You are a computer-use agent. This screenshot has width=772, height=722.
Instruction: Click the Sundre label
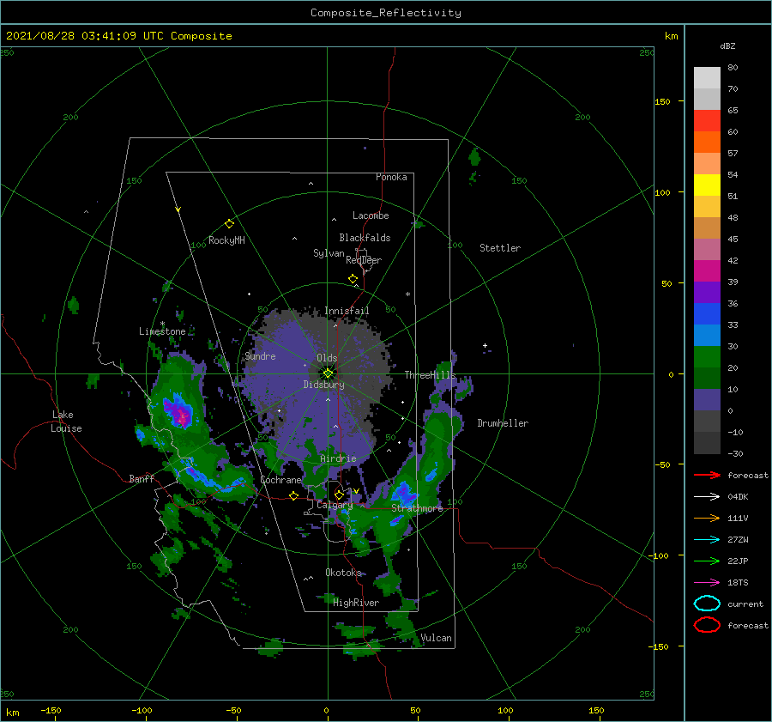pos(260,355)
